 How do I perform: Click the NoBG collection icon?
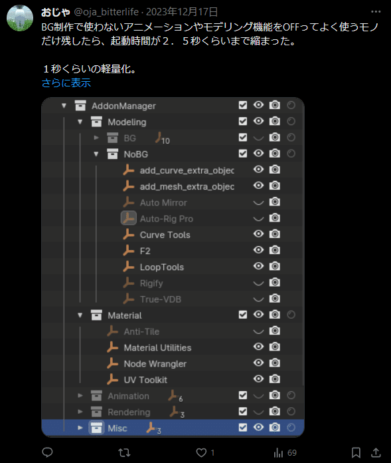pyautogui.click(x=112, y=154)
